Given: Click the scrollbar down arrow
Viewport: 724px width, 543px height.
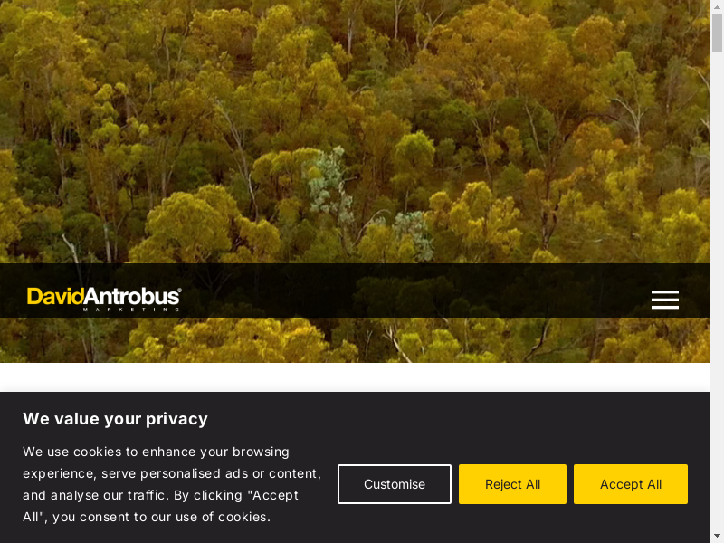Looking at the screenshot, I should (717, 536).
